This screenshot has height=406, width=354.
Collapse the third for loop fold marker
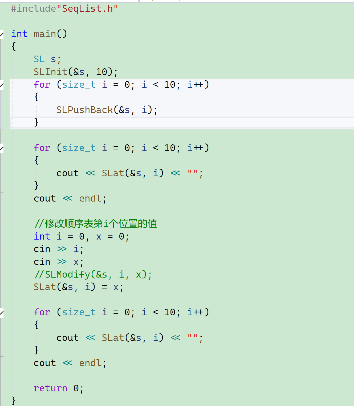[x=2, y=313]
